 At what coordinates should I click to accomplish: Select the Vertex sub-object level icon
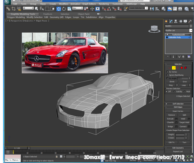tap(170, 68)
